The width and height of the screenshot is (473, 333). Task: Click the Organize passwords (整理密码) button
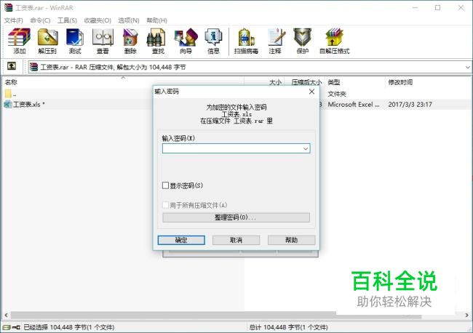point(236,217)
